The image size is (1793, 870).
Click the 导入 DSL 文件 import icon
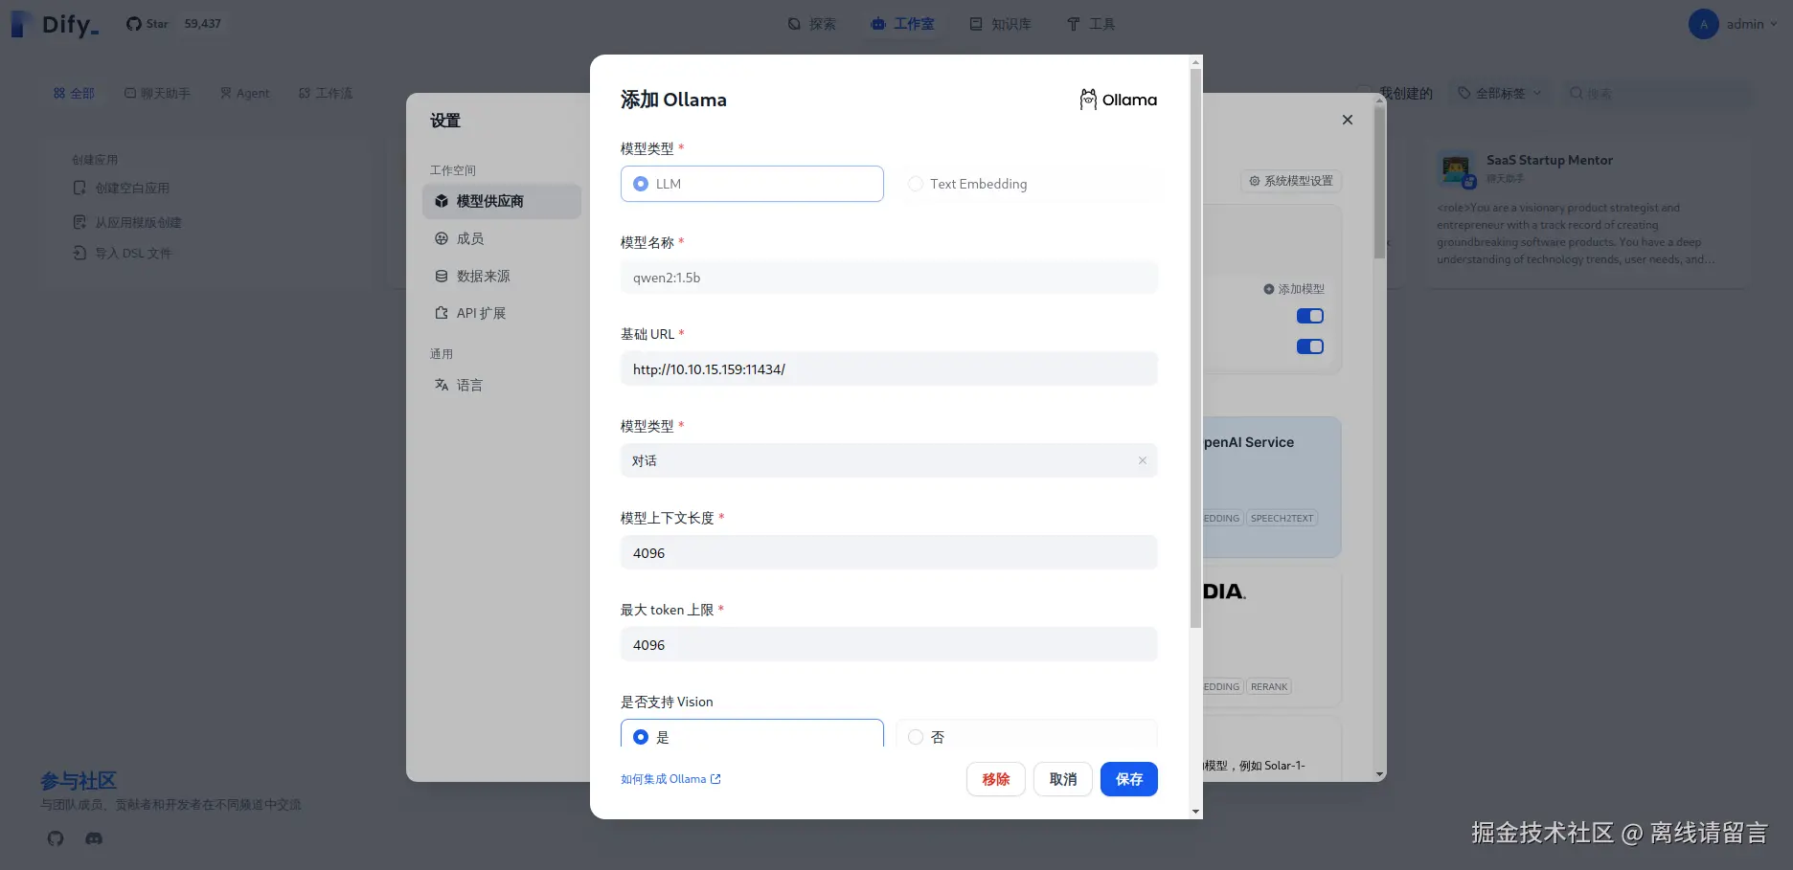79,254
